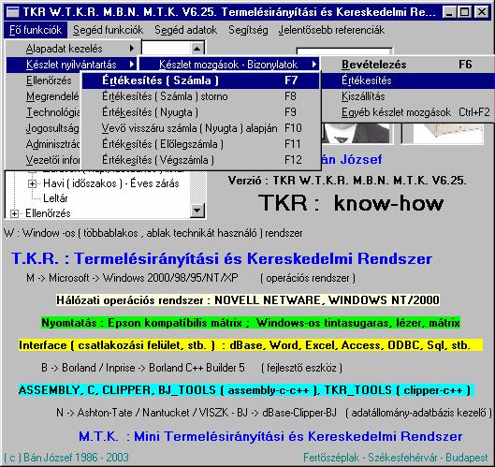
Task: Choose Értékesítés ( Végszámla ) F12
Action: 201,160
